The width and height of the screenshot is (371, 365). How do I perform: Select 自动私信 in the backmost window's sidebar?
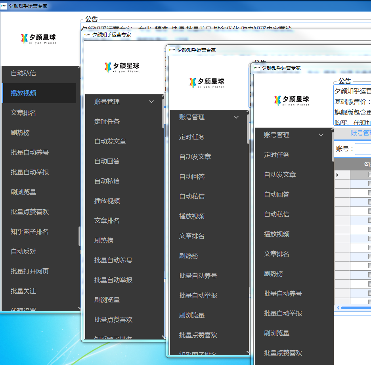[23, 73]
